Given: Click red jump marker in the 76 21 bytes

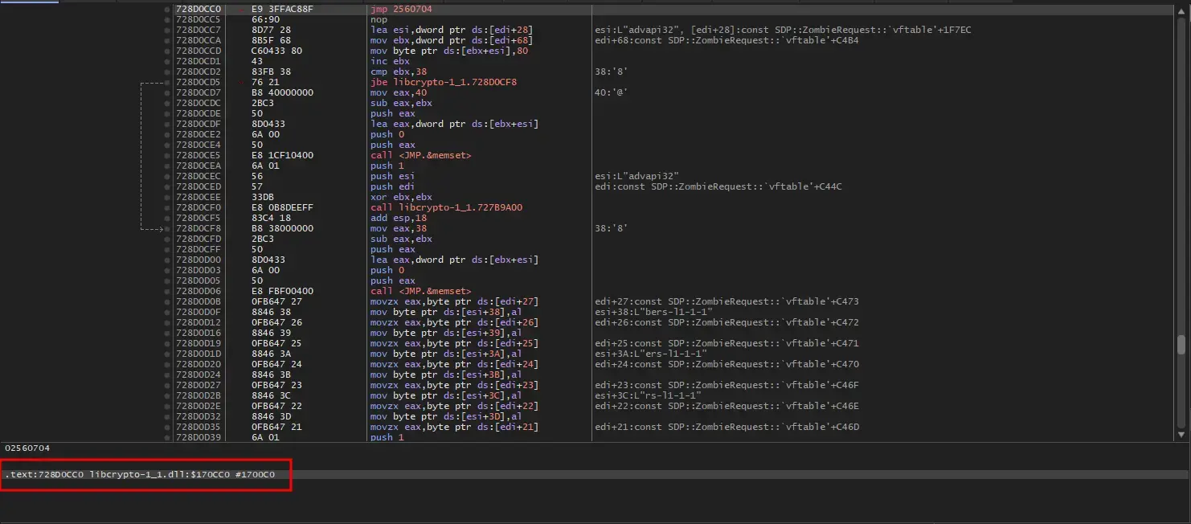Looking at the screenshot, I should click(239, 82).
